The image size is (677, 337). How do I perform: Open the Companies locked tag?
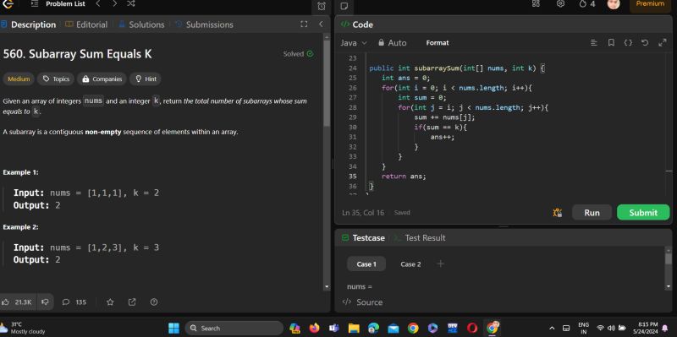102,79
